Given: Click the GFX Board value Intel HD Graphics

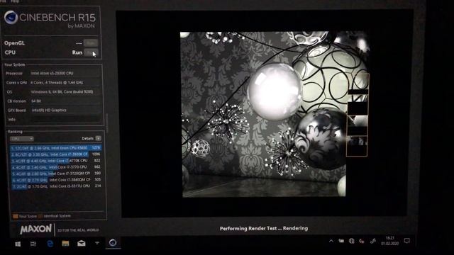Looking at the screenshot, I should point(49,110).
